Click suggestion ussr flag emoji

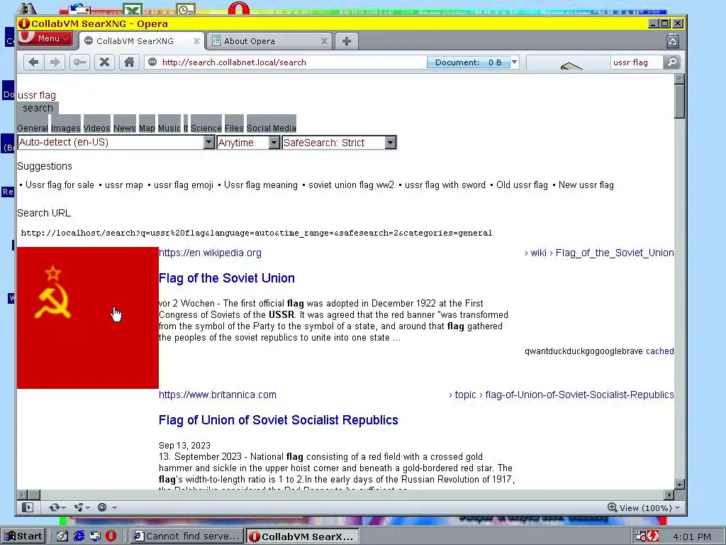tap(184, 185)
